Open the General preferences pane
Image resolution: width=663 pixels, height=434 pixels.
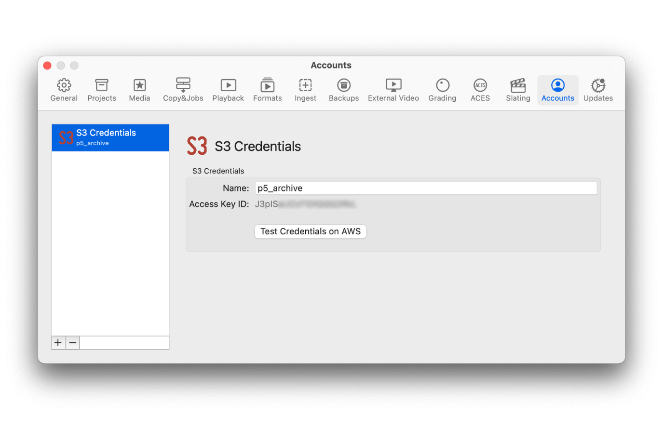coord(64,90)
